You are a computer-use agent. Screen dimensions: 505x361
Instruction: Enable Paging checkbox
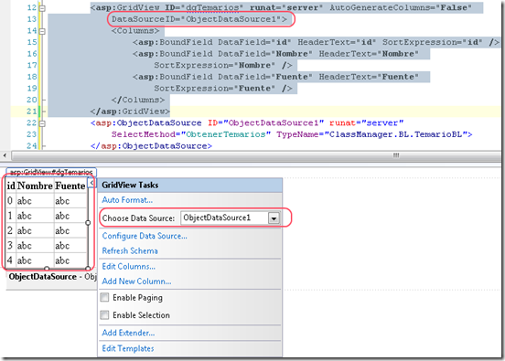point(104,297)
